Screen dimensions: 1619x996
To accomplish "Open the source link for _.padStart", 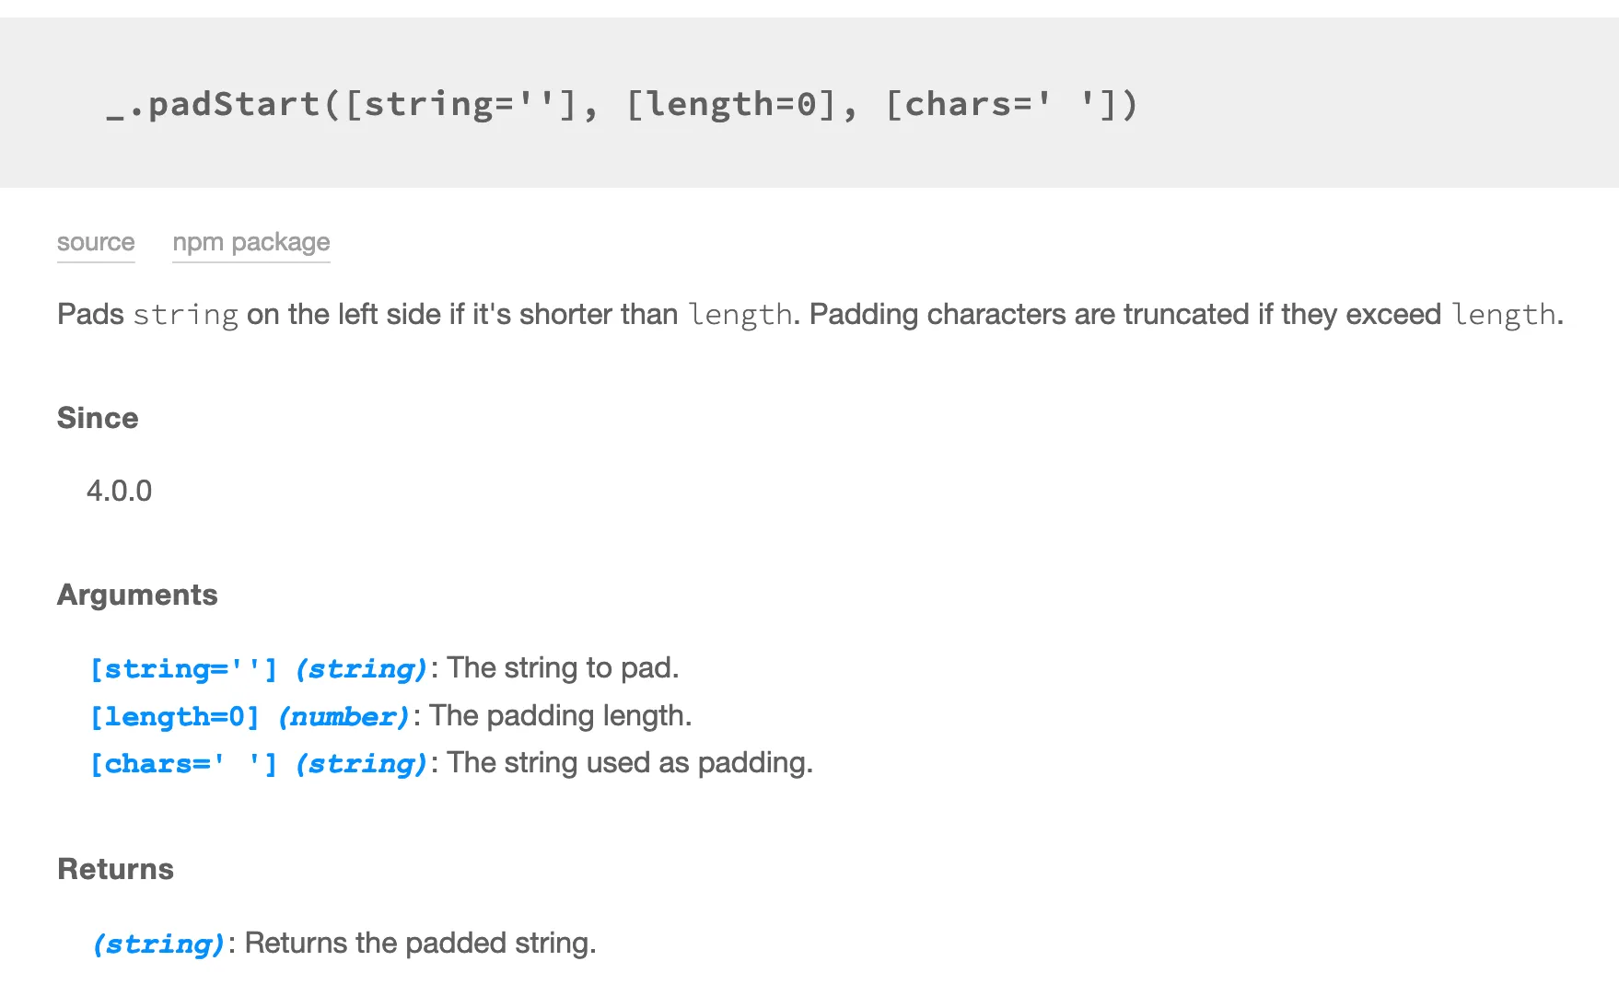I will [x=95, y=242].
